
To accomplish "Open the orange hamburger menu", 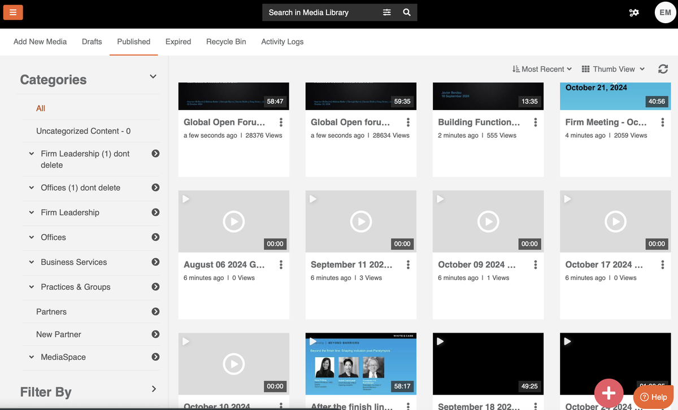I will coord(13,12).
